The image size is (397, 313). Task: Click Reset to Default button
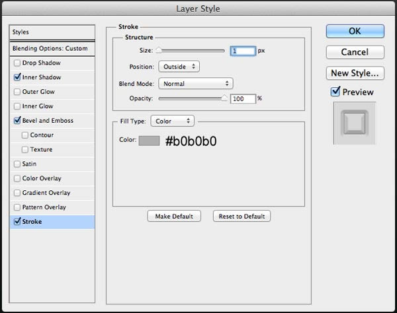tap(242, 216)
